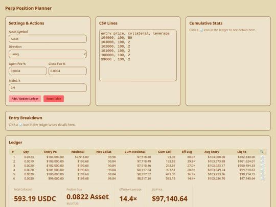
Task: Click the Liq Px column header
Action: 242,152
